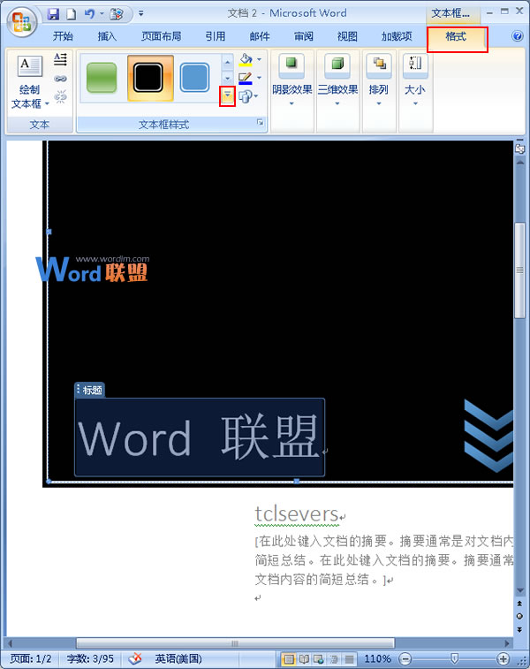Click the proofing errors status icon
This screenshot has height=669, width=530.
click(135, 658)
